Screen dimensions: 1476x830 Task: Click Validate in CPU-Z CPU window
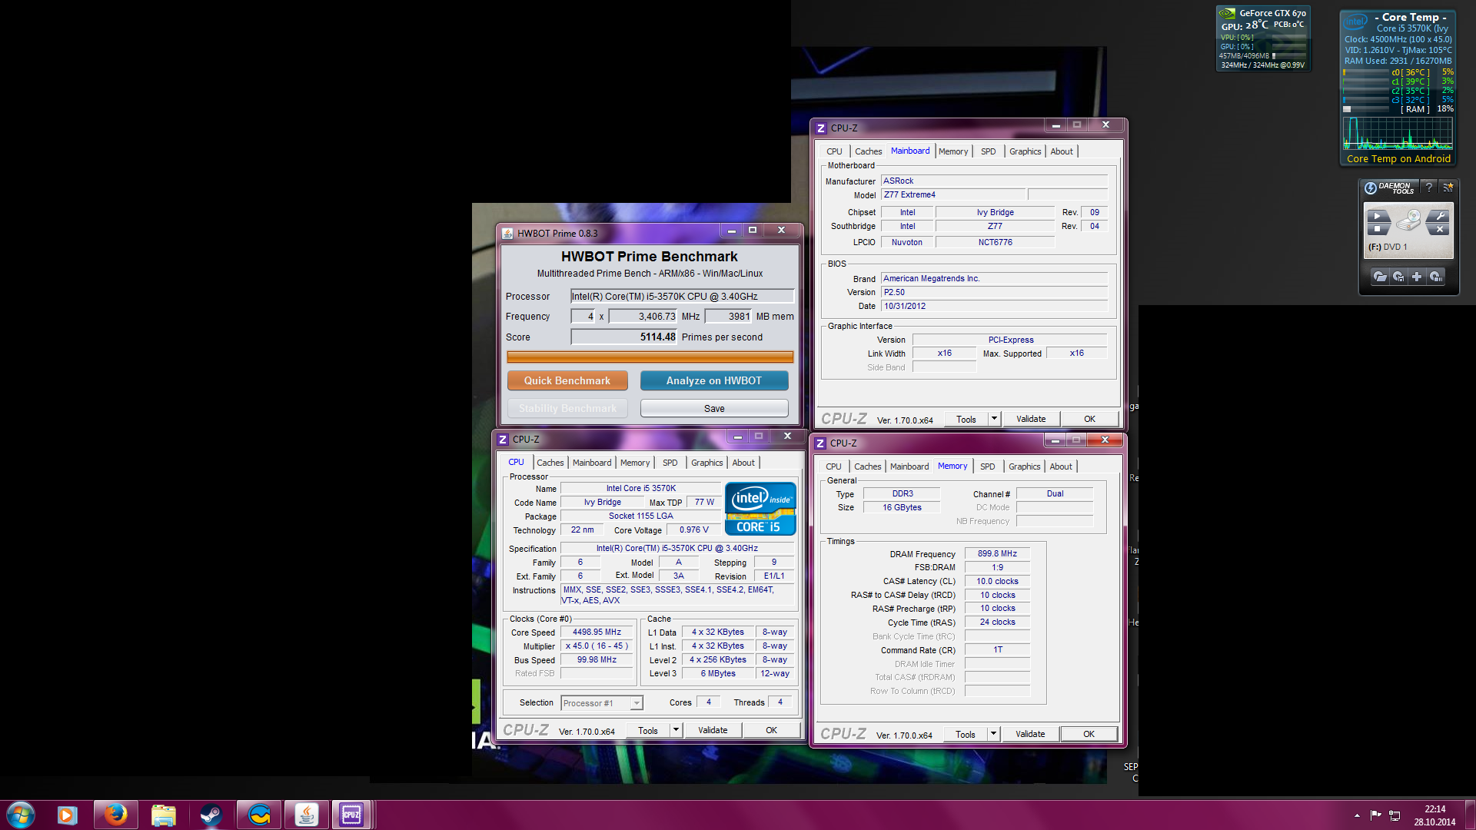[x=713, y=730]
